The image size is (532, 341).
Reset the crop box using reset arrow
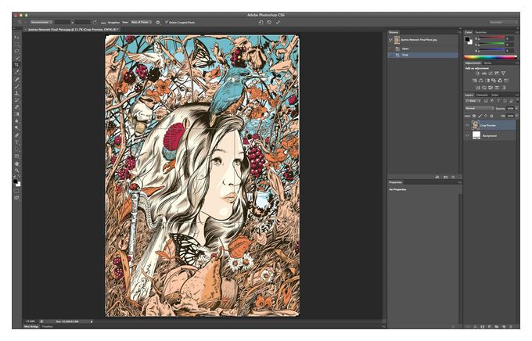[261, 22]
